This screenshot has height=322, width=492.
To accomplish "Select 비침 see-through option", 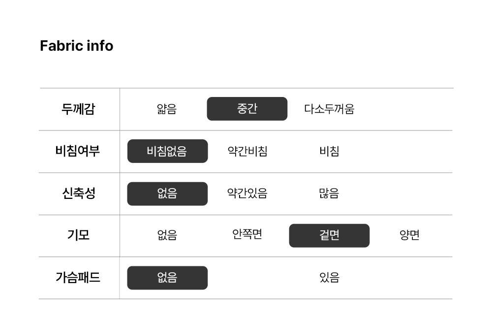I will pyautogui.click(x=329, y=151).
